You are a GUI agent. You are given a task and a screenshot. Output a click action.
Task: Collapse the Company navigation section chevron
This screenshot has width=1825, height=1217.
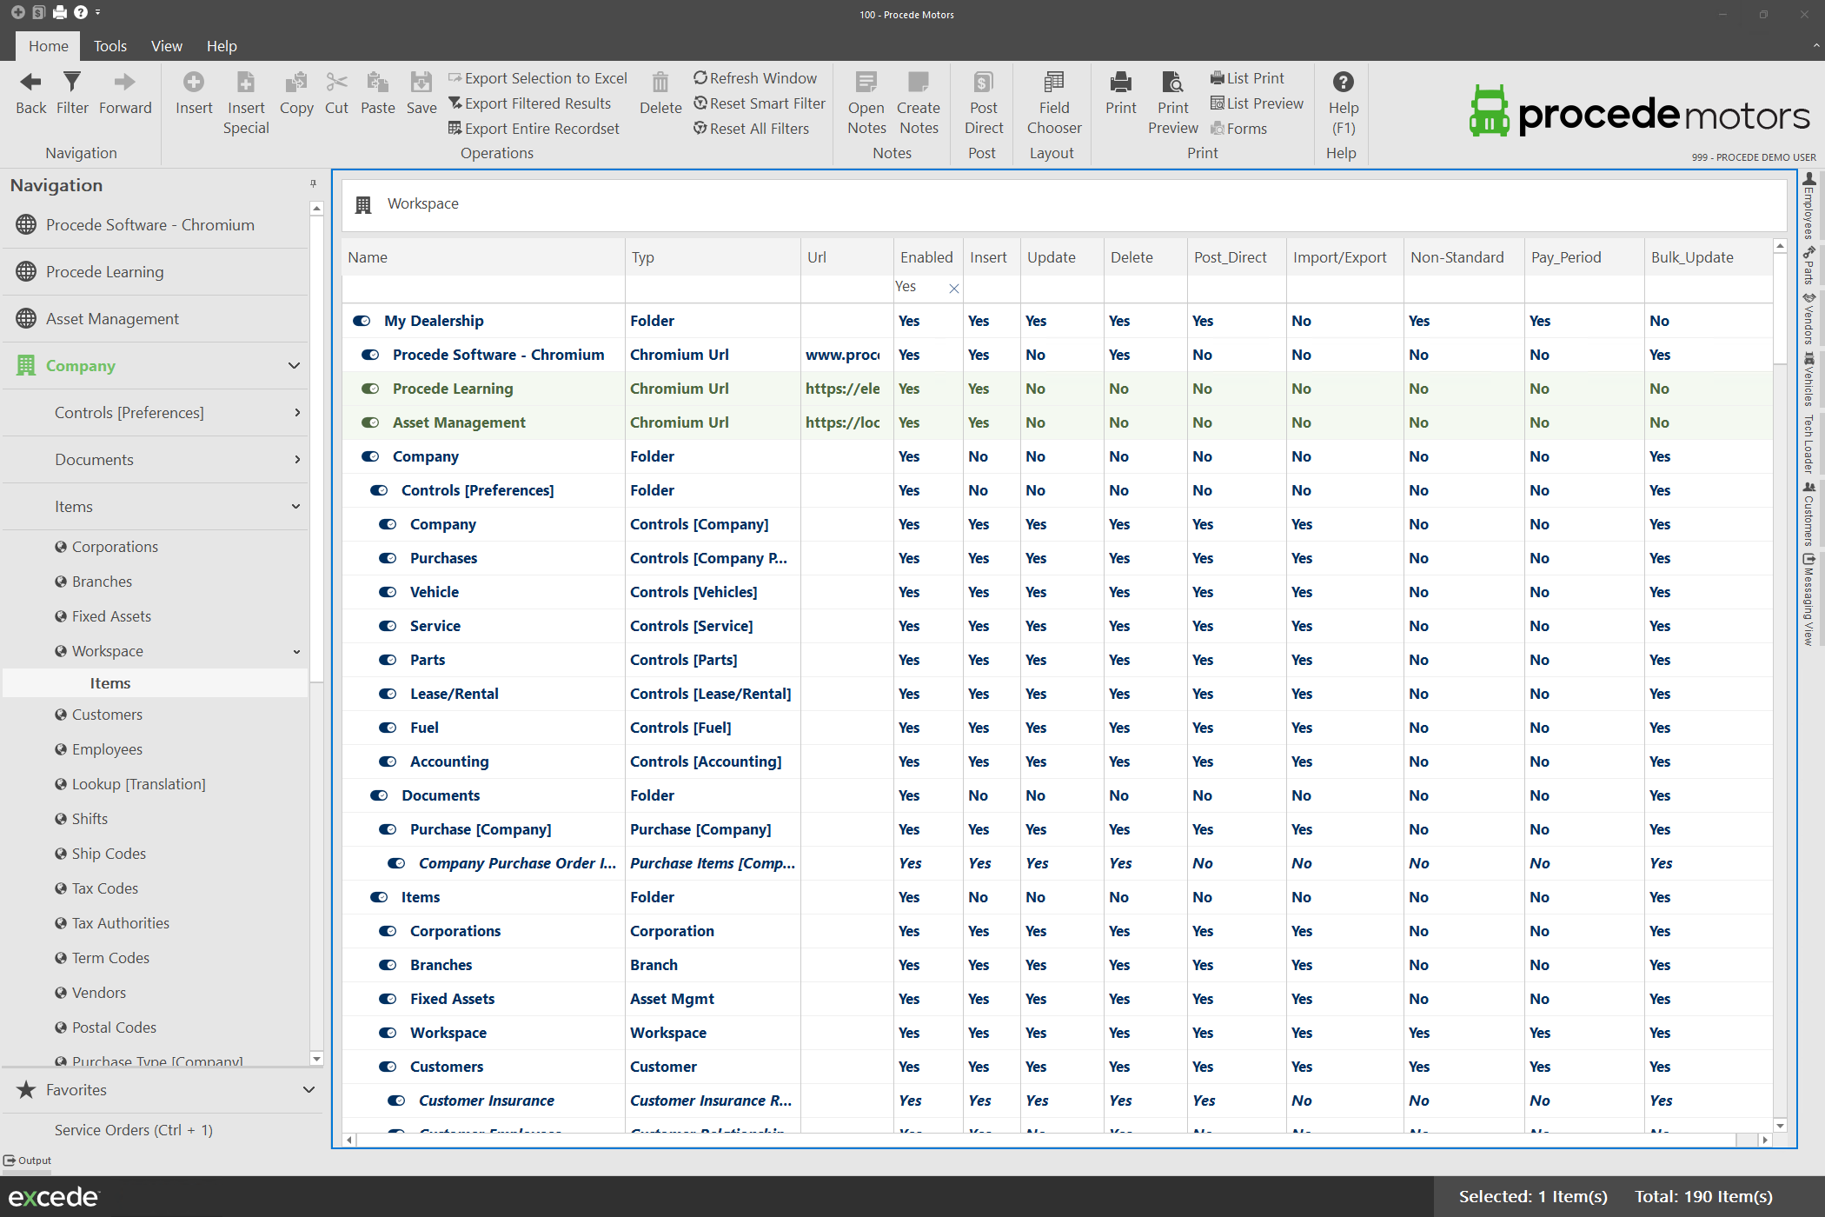(294, 366)
